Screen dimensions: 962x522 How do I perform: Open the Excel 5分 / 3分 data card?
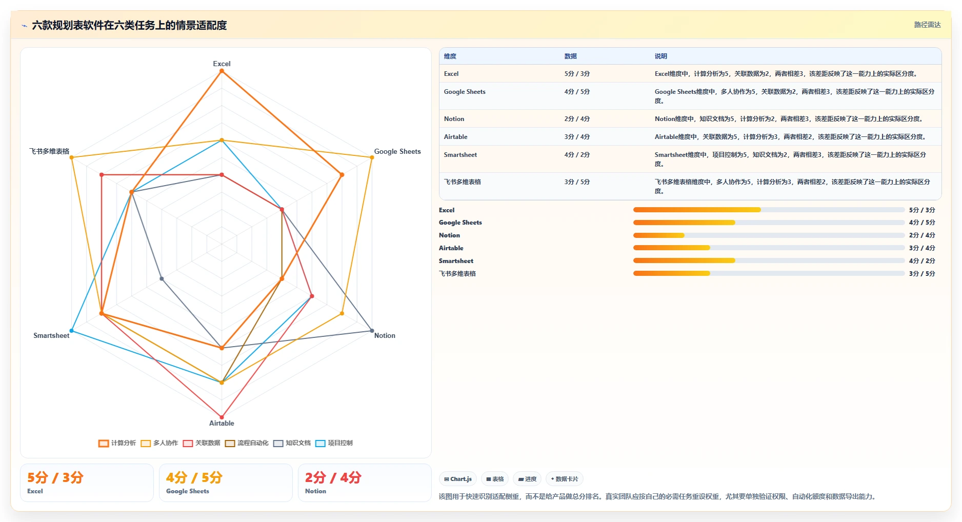pos(87,483)
